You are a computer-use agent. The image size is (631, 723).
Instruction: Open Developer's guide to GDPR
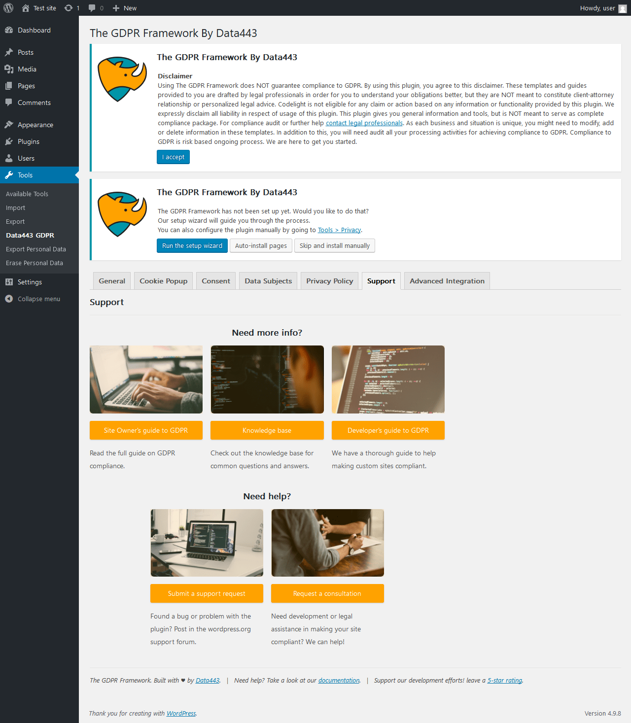[388, 430]
